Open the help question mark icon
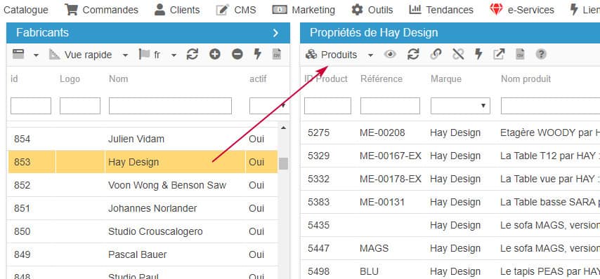 (540, 54)
